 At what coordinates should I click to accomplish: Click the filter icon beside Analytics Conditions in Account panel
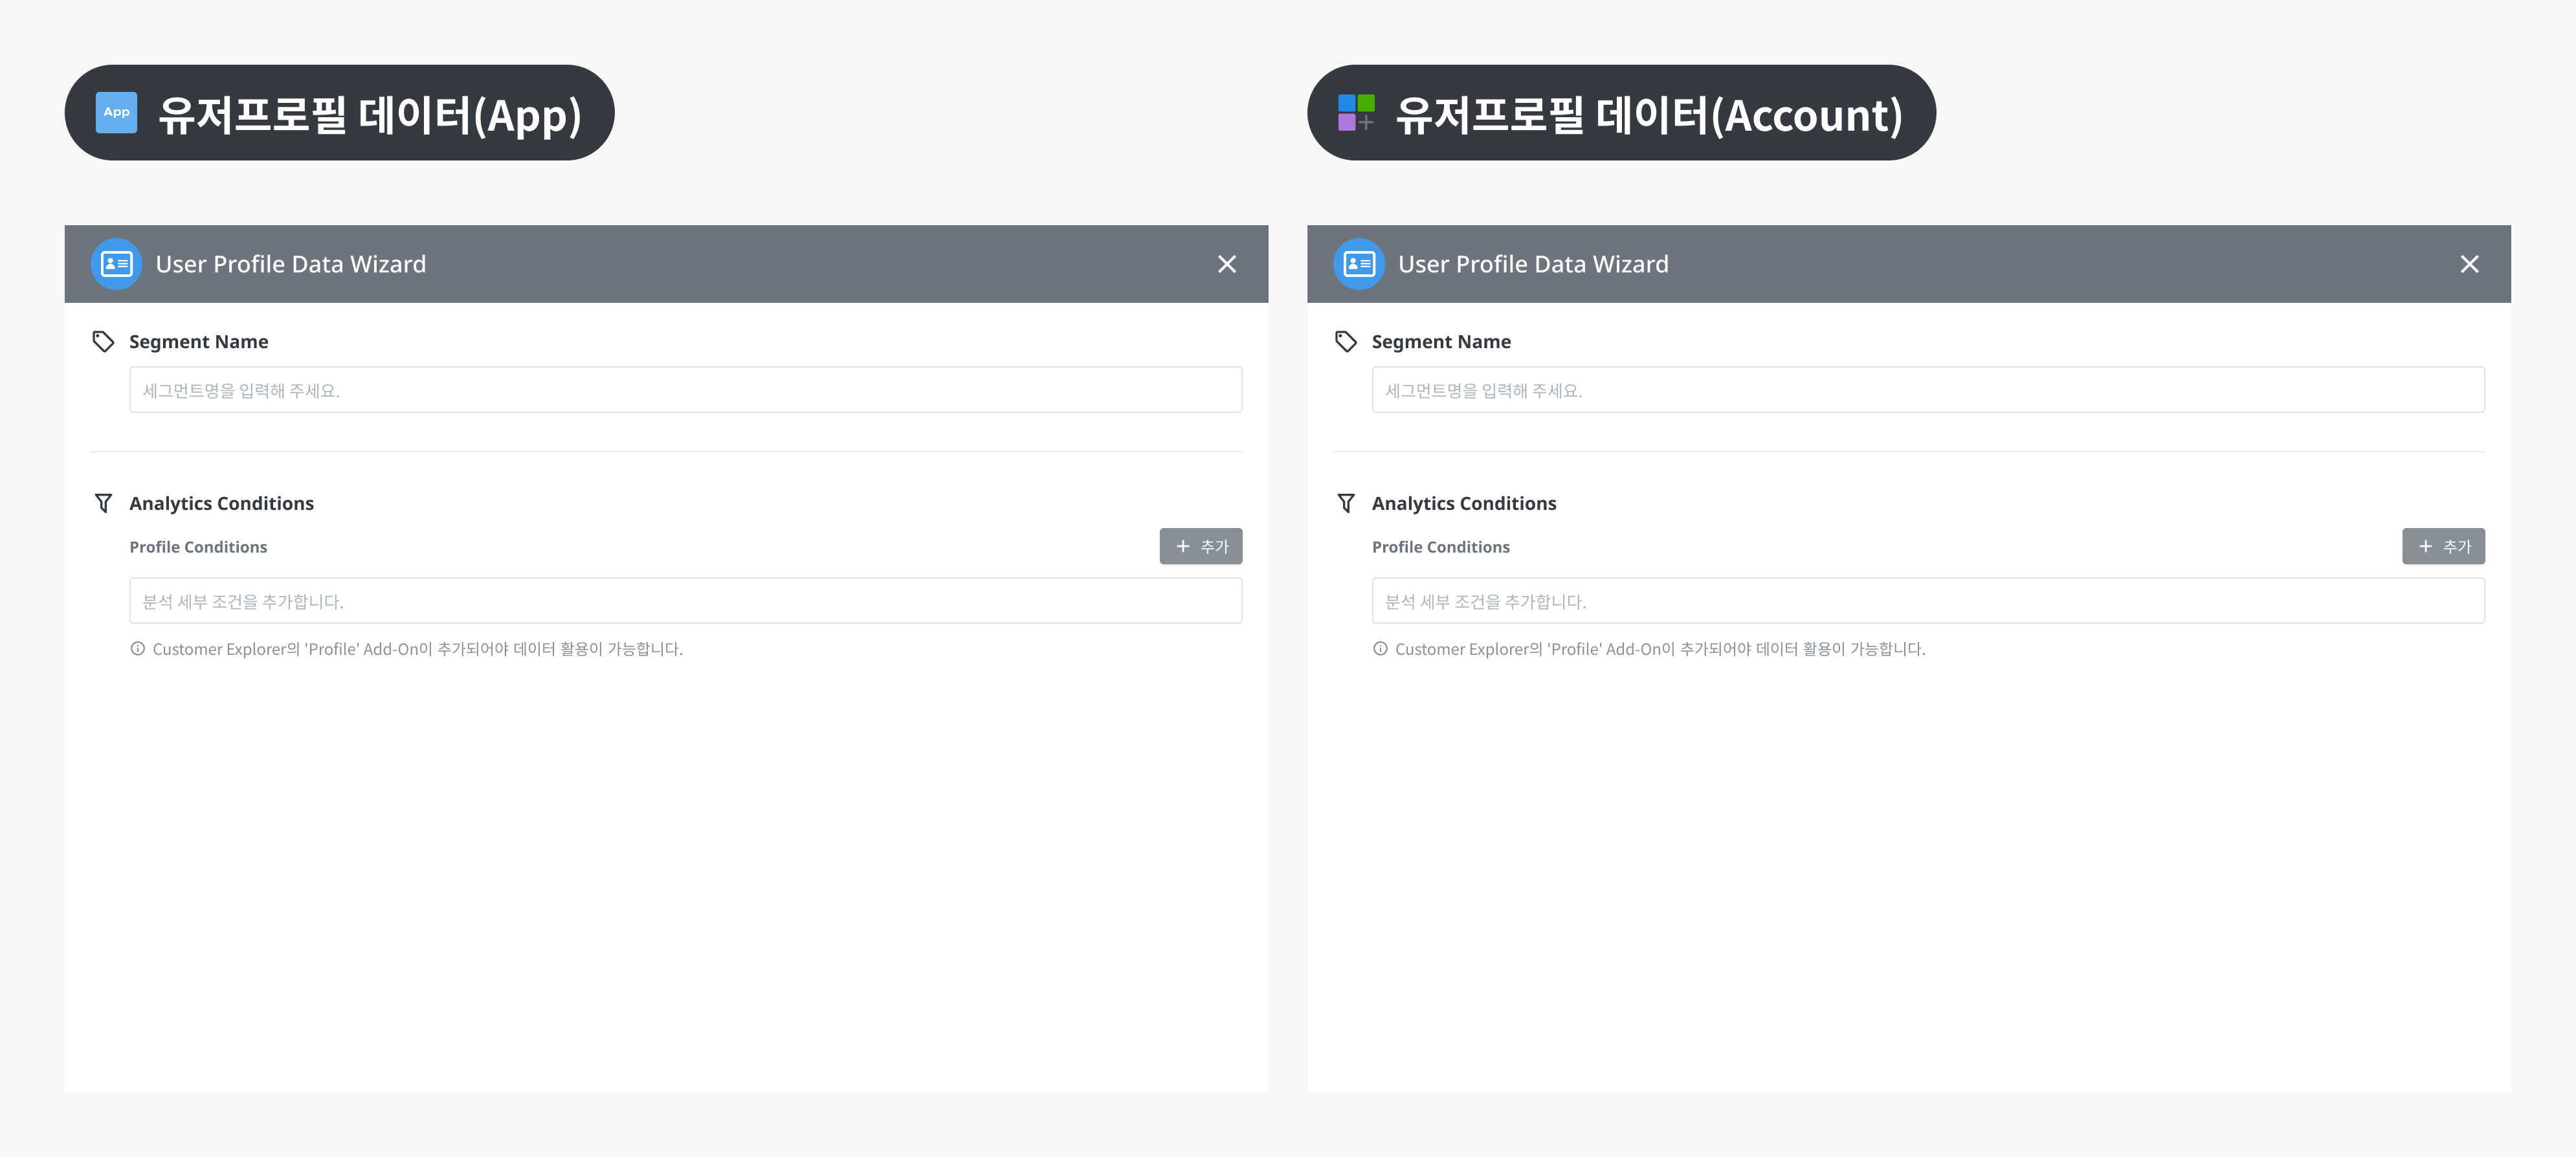point(1346,503)
